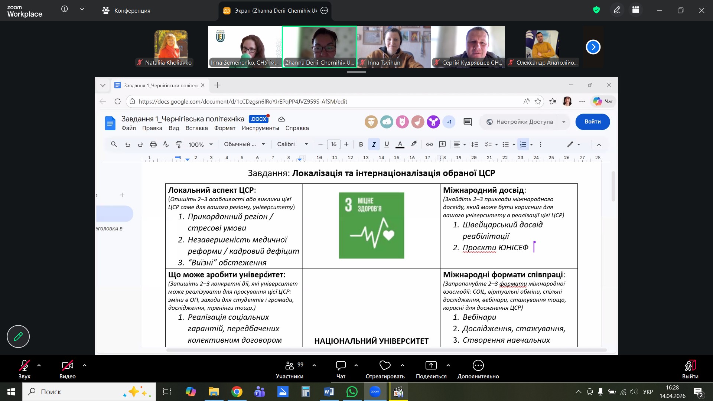This screenshot has height=401, width=713.
Task: Click the blue Войти button
Action: 592,122
